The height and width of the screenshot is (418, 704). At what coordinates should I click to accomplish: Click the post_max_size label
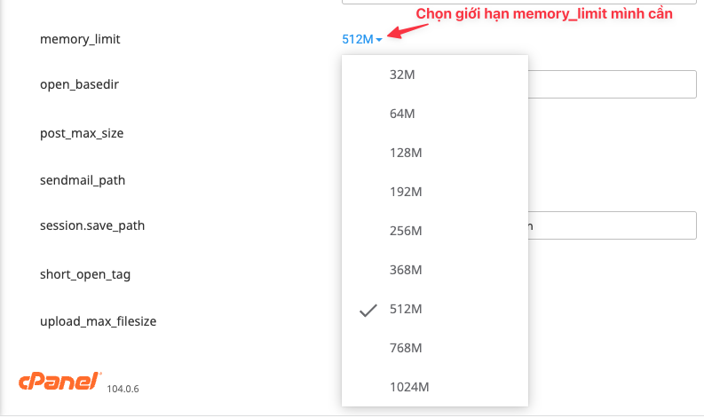pos(82,133)
